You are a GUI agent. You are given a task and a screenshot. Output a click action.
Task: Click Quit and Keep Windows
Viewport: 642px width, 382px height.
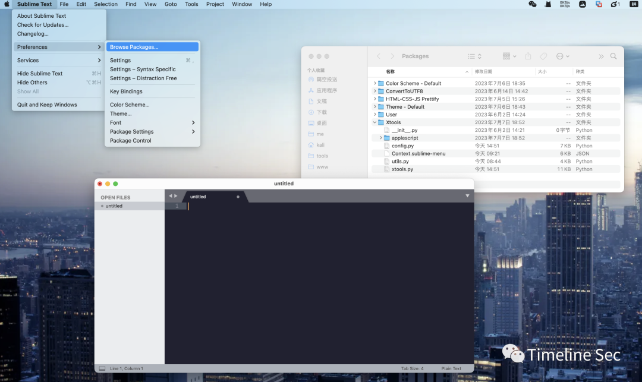pos(59,105)
